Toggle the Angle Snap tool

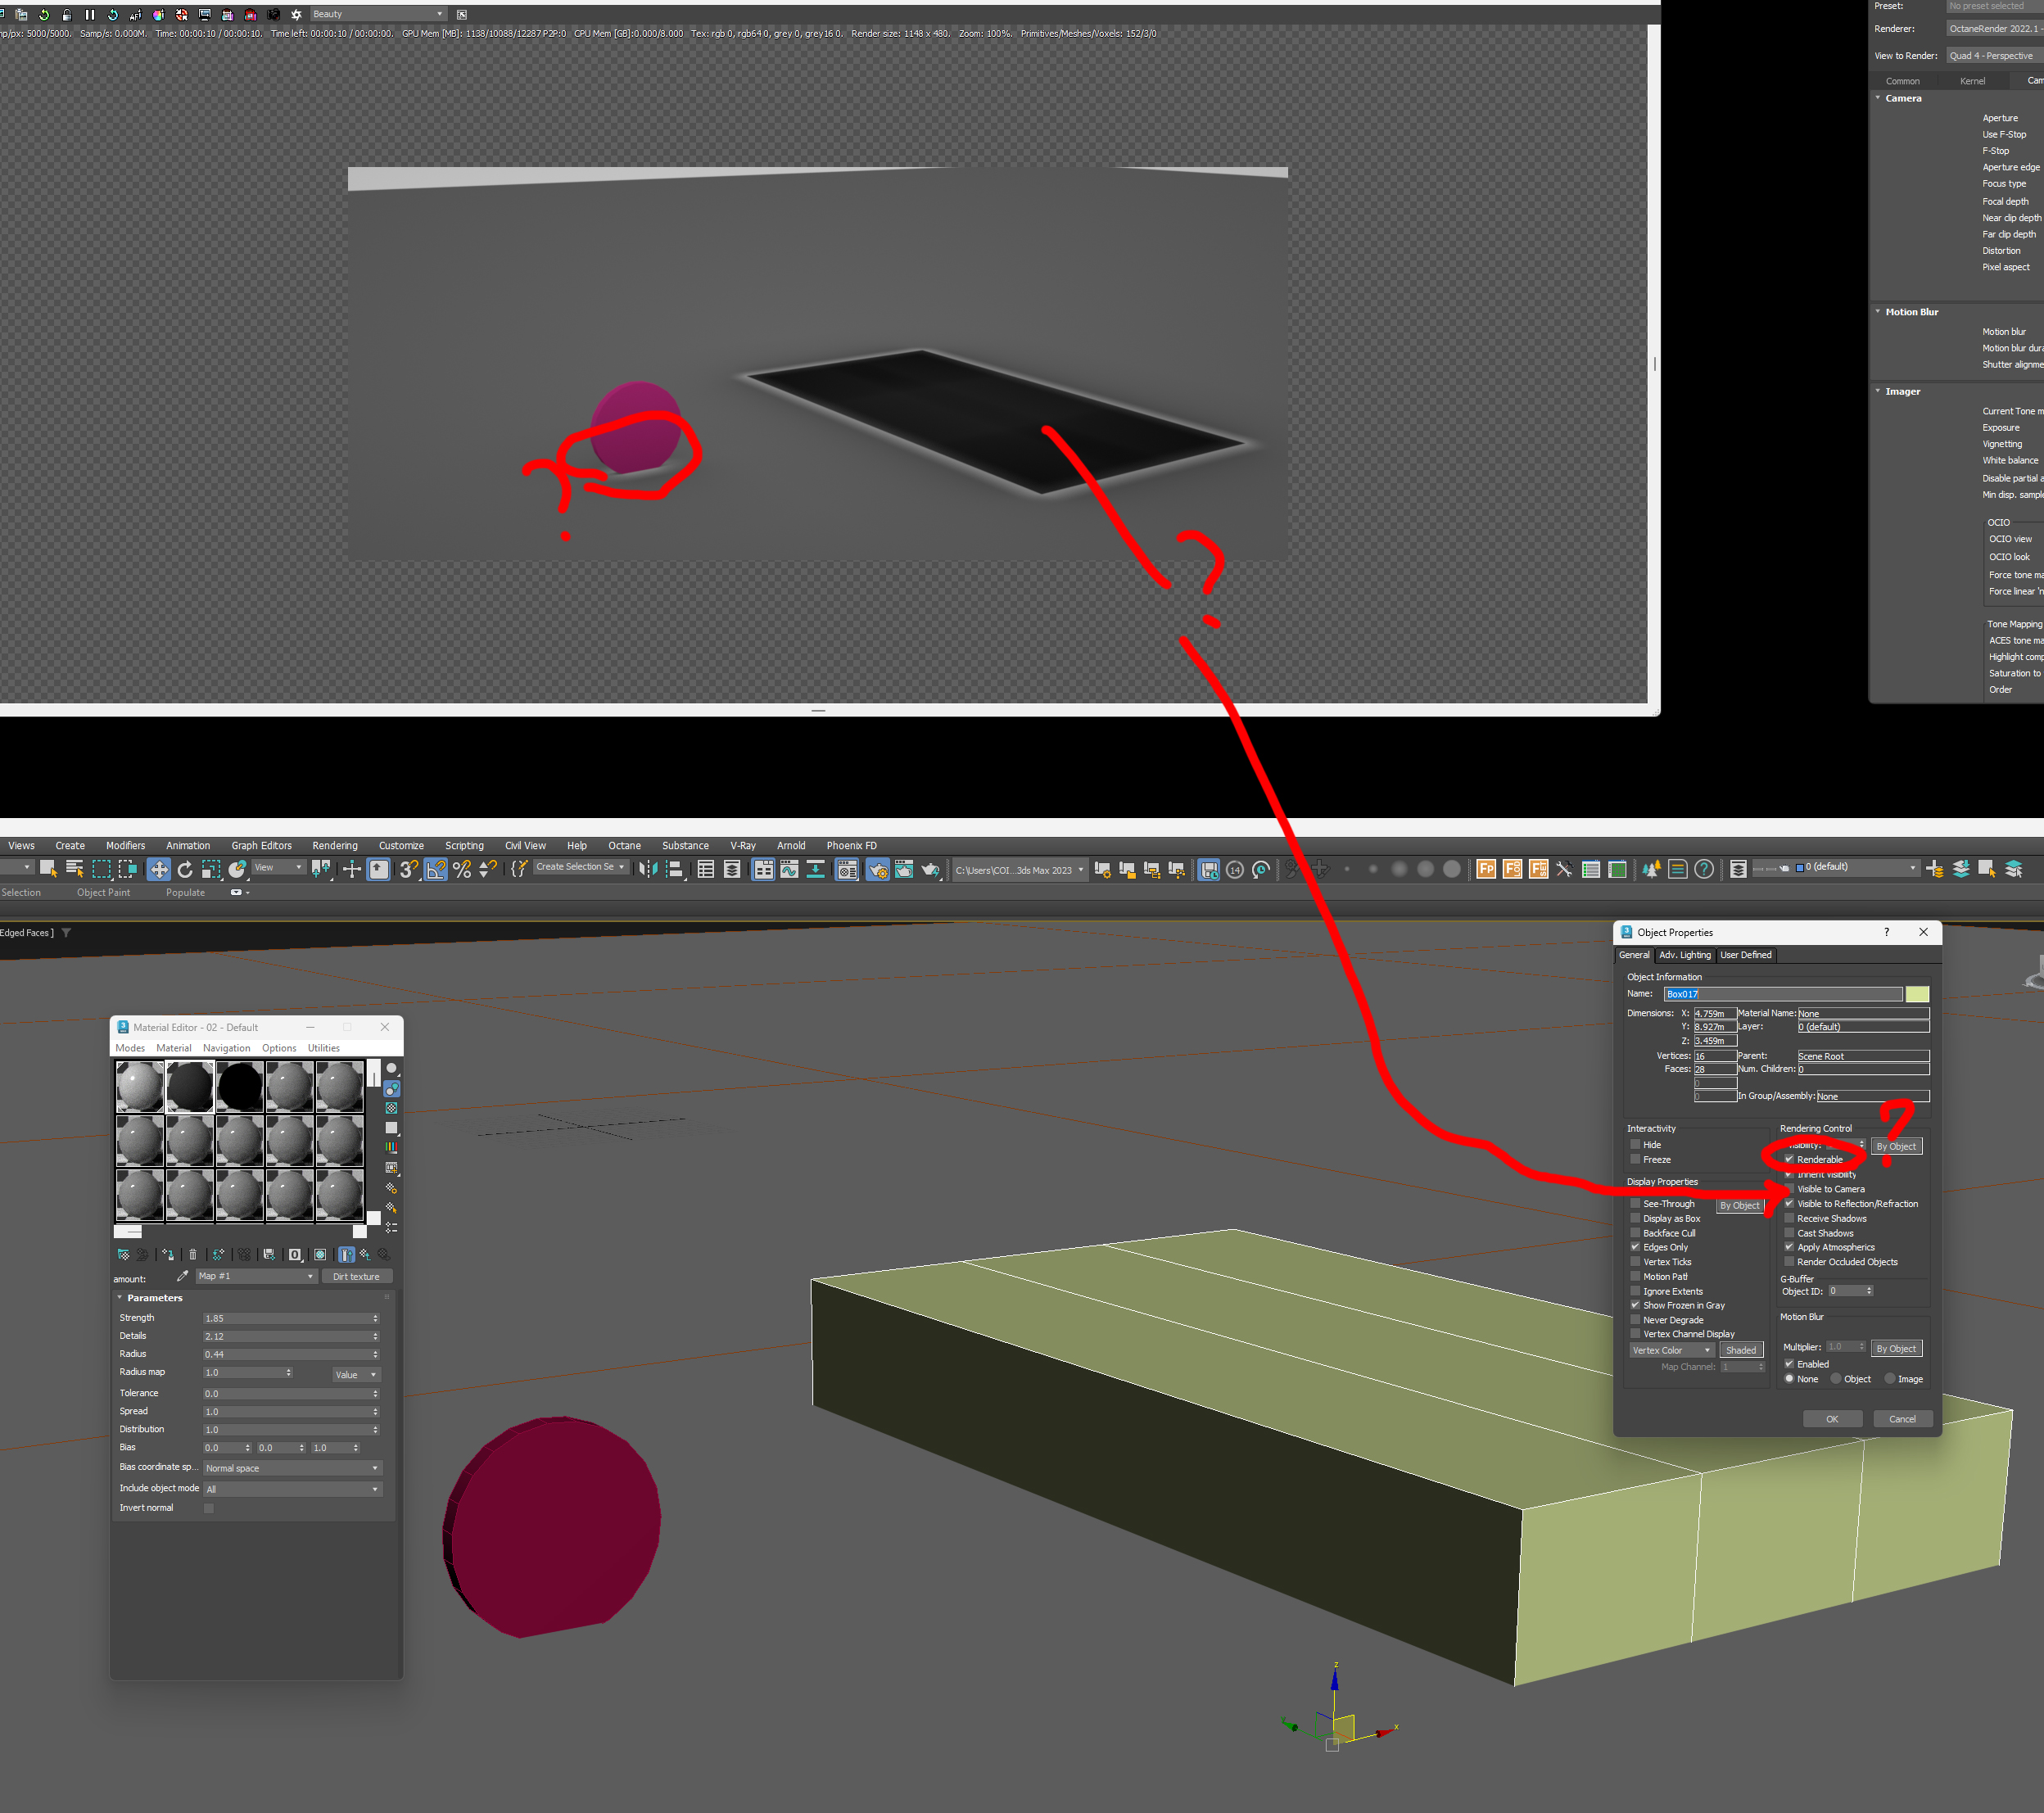point(436,870)
